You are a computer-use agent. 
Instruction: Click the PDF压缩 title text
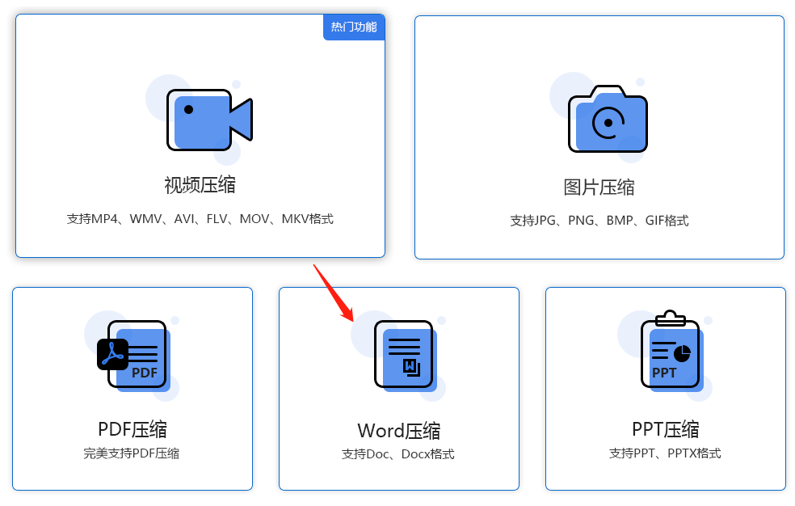click(x=132, y=429)
